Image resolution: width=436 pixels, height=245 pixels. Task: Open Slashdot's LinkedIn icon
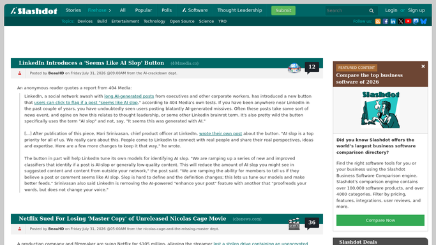[393, 22]
